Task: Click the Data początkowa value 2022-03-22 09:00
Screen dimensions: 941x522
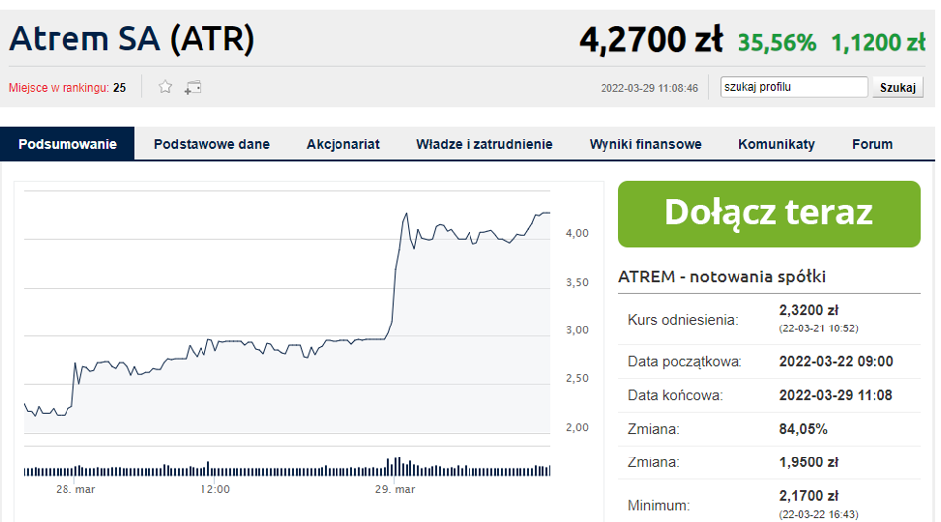Action: (836, 361)
